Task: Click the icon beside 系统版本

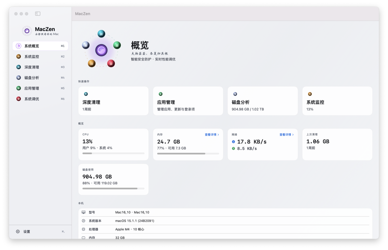Action: [x=83, y=221]
